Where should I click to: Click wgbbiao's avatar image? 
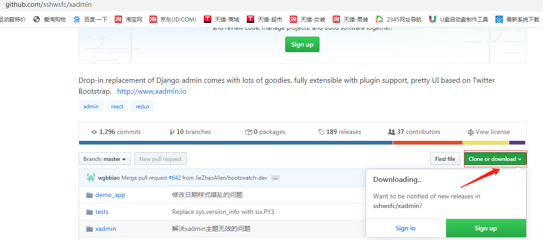click(x=91, y=178)
